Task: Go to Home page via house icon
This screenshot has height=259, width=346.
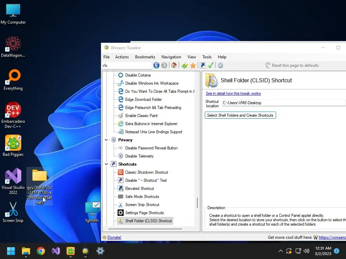Action: point(174,65)
